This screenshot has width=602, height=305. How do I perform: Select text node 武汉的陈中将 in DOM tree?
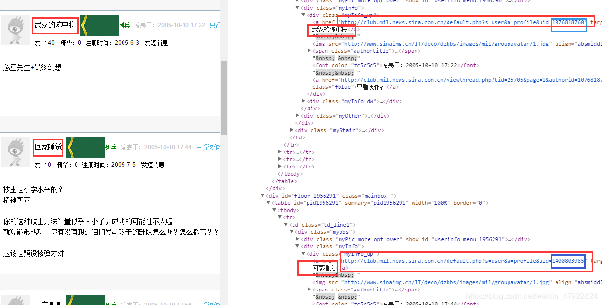(330, 30)
